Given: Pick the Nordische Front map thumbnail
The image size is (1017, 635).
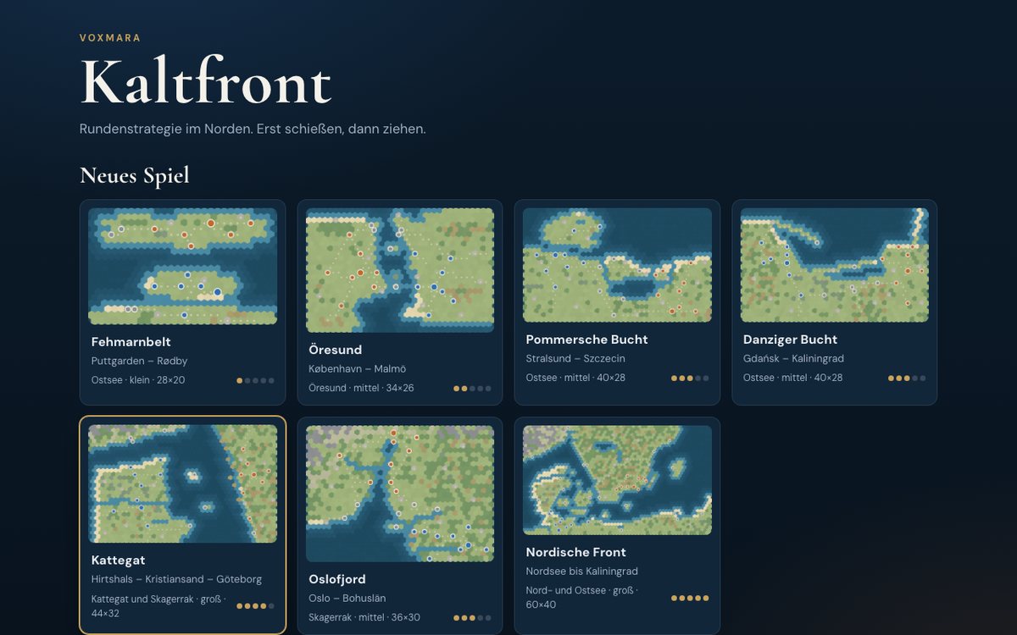Looking at the screenshot, I should click(x=617, y=480).
